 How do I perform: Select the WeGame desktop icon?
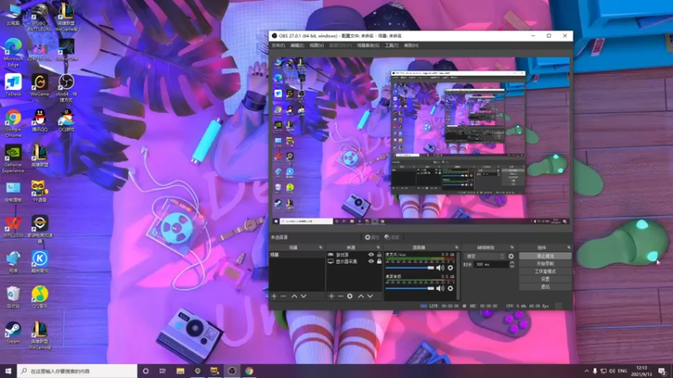(40, 85)
